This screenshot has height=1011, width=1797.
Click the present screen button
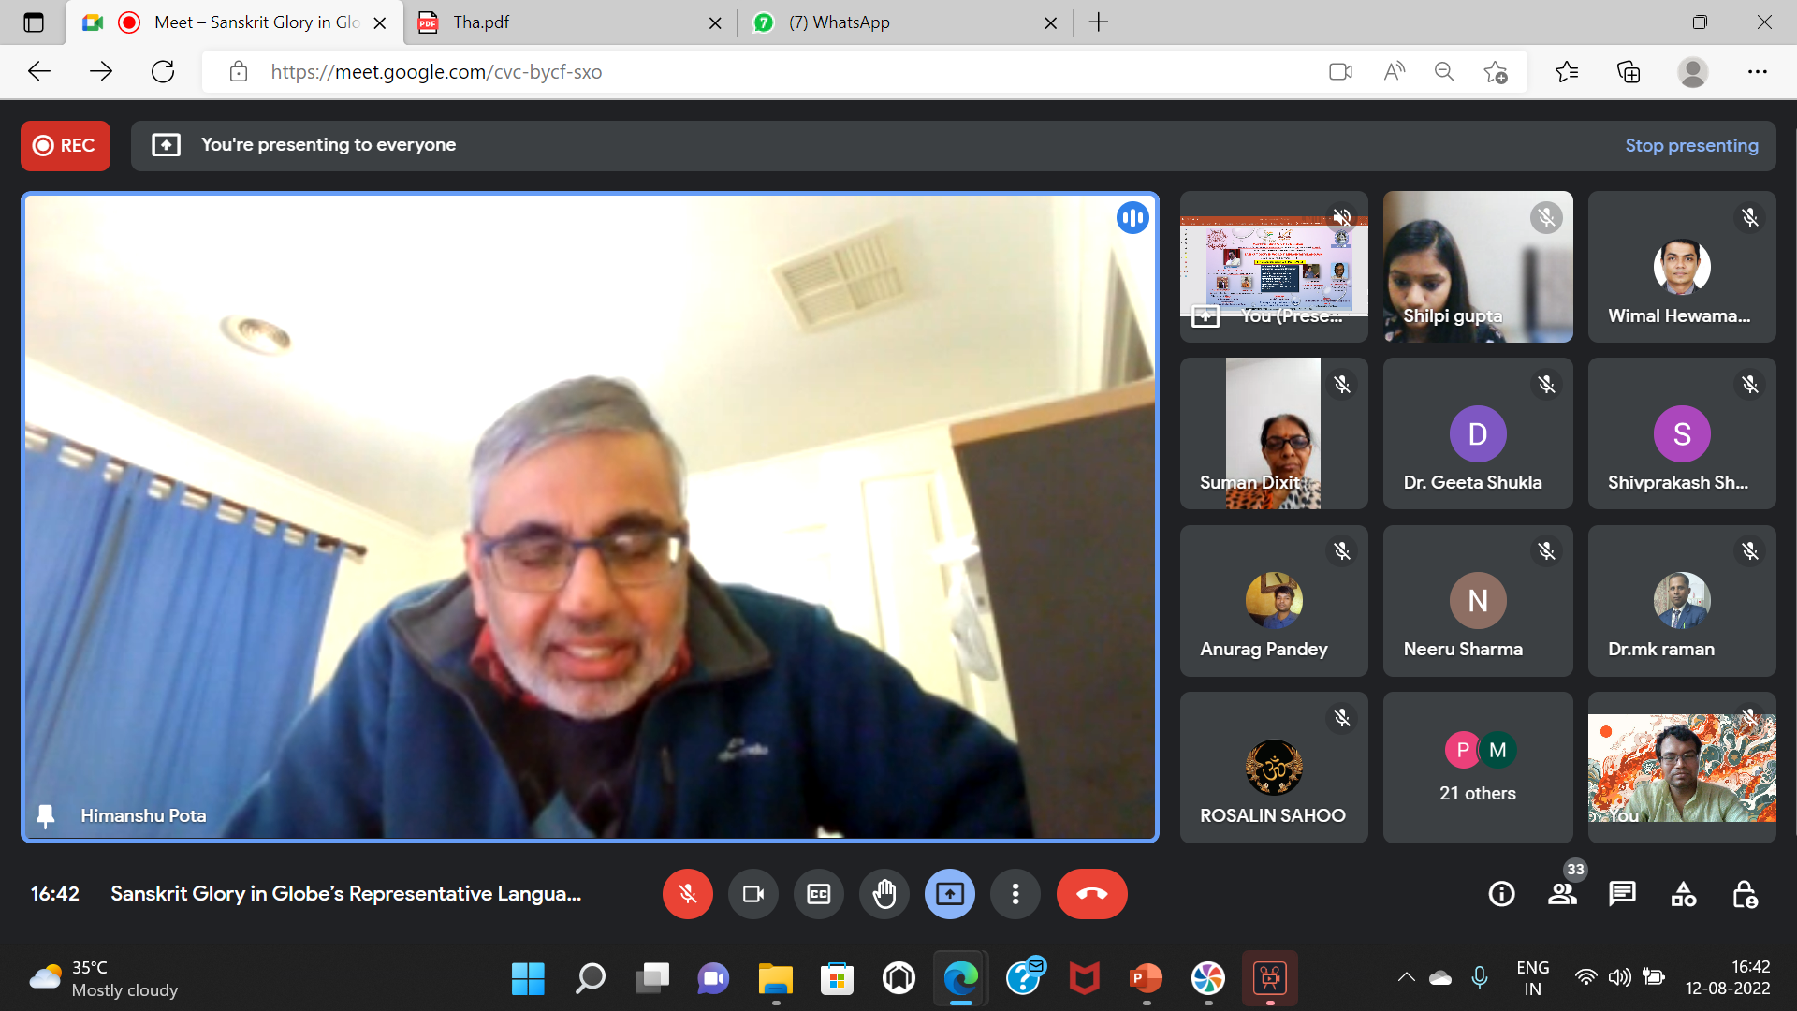949,894
